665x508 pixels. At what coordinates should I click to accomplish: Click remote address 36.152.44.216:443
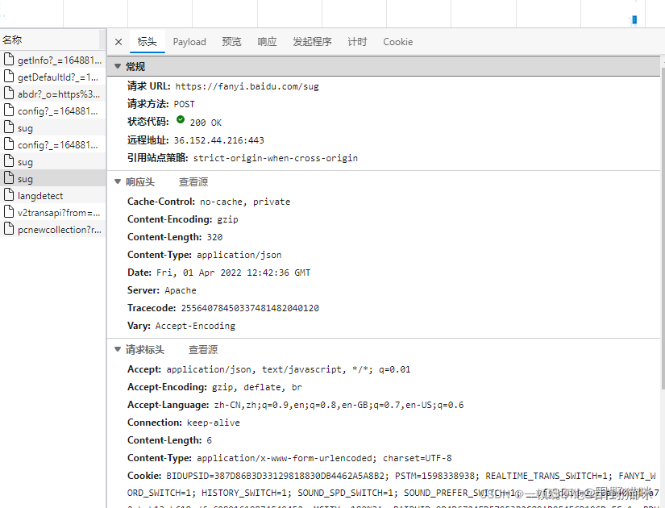(x=218, y=140)
